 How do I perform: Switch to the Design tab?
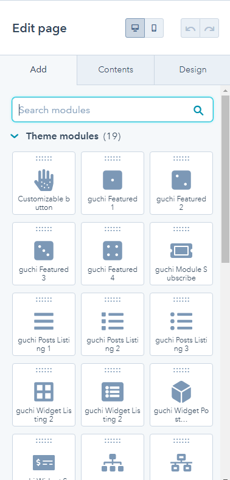(x=192, y=69)
